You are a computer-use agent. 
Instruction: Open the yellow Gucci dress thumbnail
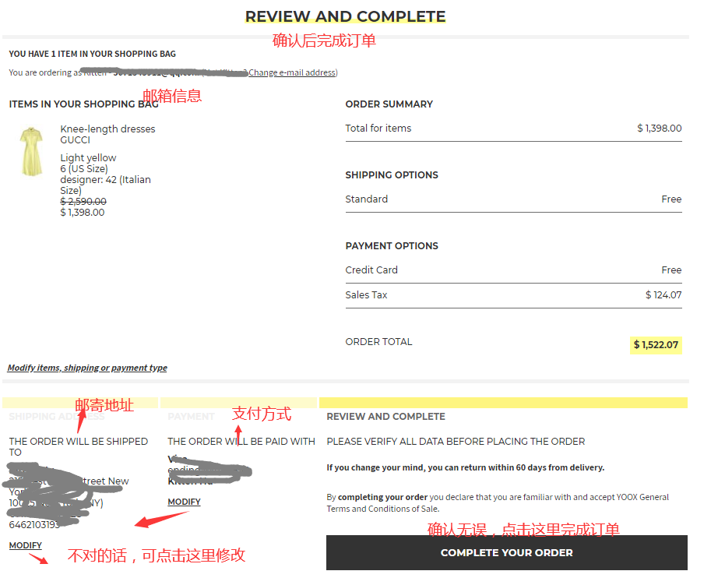[31, 151]
